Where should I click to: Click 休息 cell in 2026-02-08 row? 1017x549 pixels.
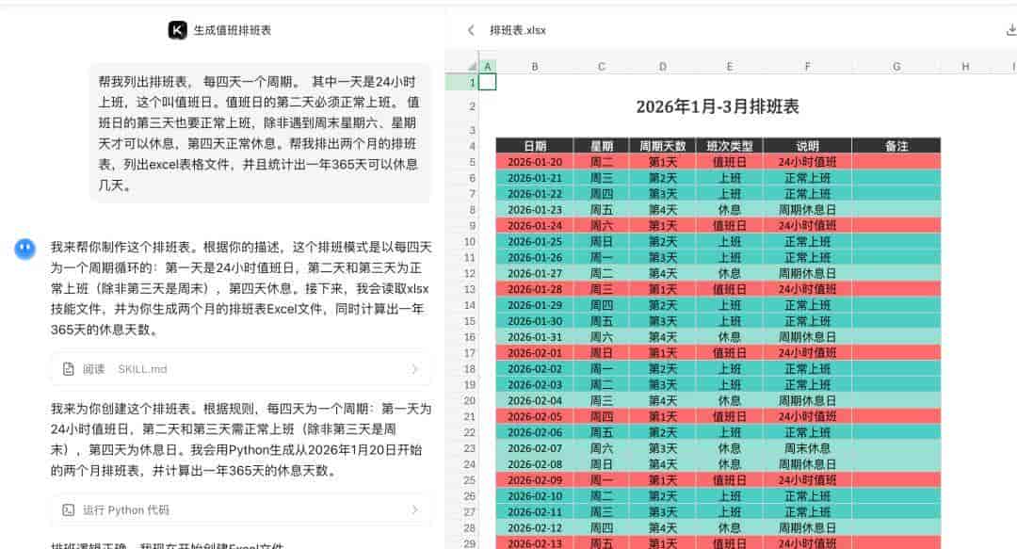pos(730,464)
